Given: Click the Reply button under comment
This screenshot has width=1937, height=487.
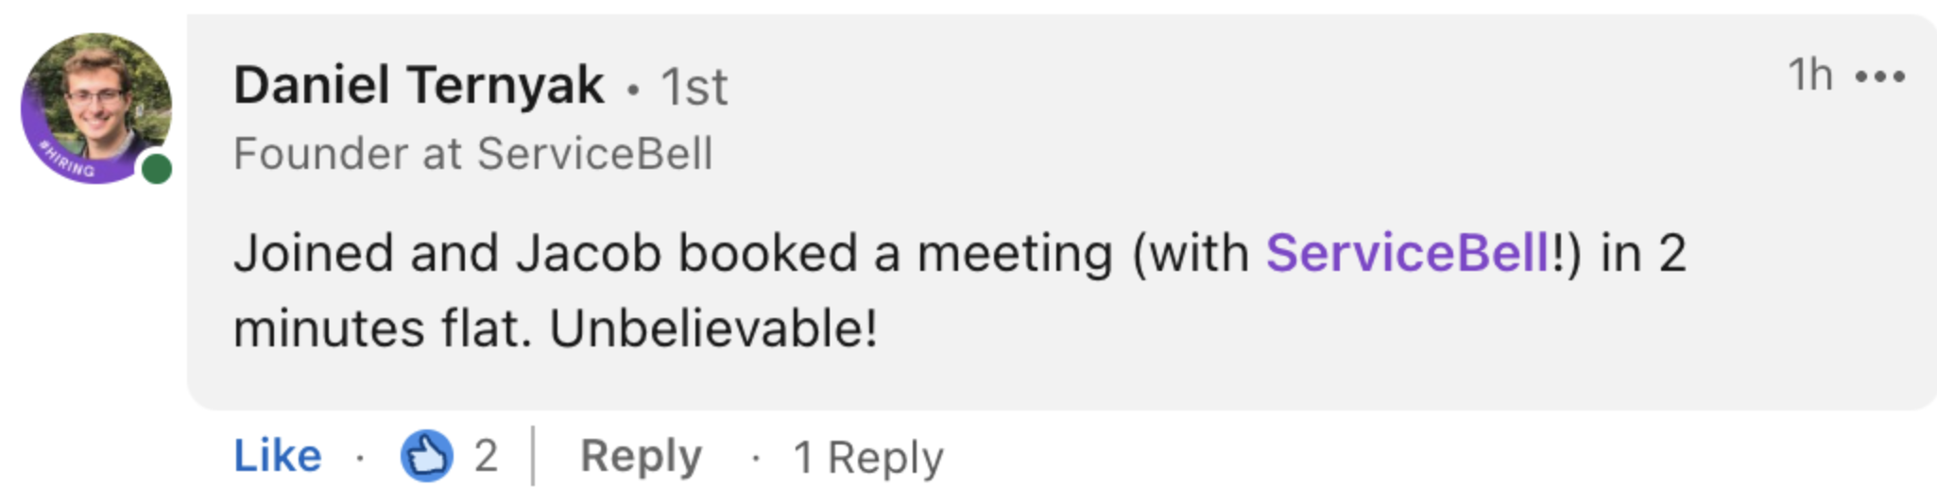Looking at the screenshot, I should point(641,456).
